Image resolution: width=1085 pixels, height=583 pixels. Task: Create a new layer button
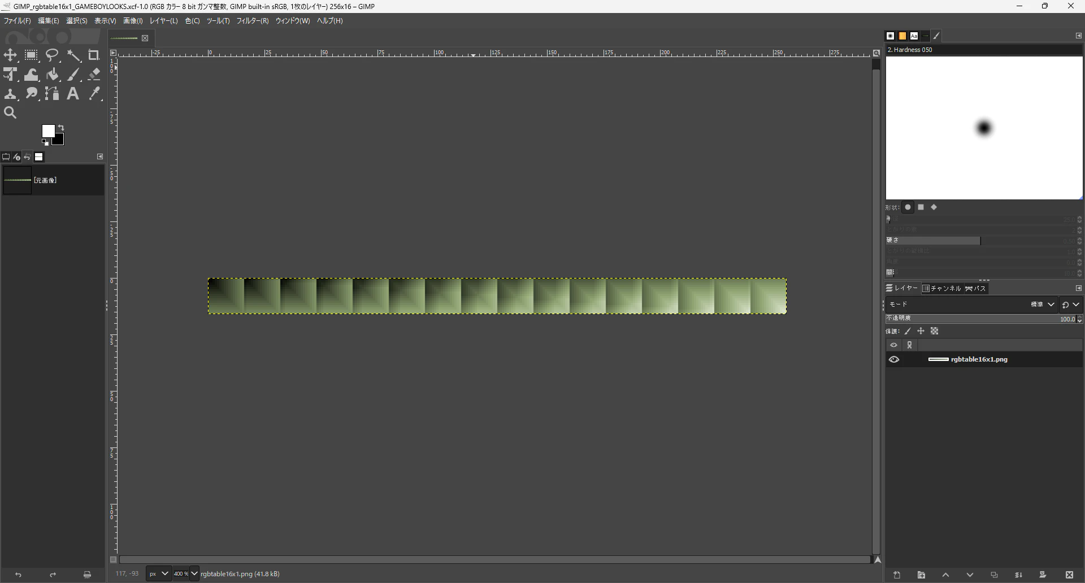coord(897,575)
